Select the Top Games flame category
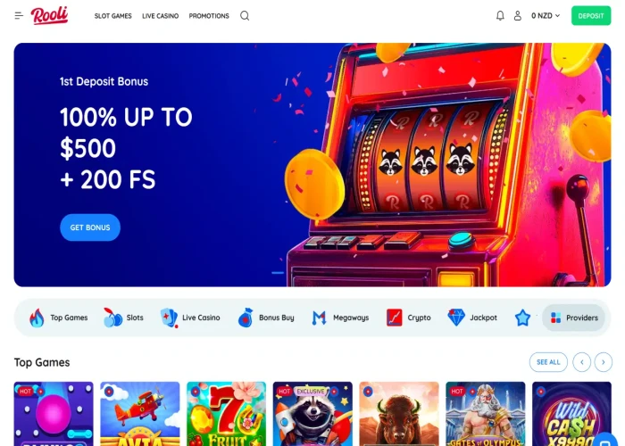The image size is (625, 446). [x=58, y=318]
